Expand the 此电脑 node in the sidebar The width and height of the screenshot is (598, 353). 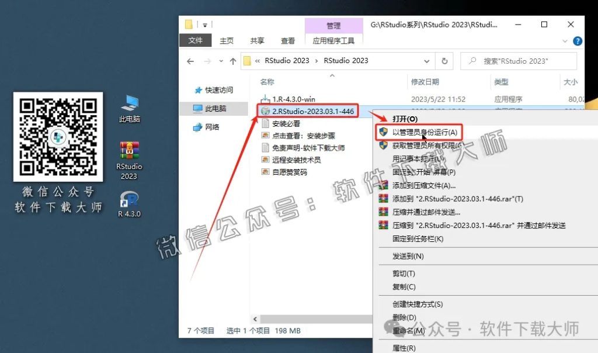pos(195,108)
